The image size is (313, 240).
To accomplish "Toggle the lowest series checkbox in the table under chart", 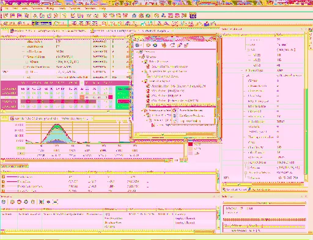I will click(x=3, y=191).
